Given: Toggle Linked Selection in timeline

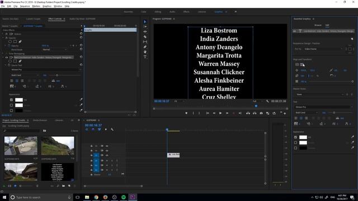Looking at the screenshot, I should pos(100,130).
